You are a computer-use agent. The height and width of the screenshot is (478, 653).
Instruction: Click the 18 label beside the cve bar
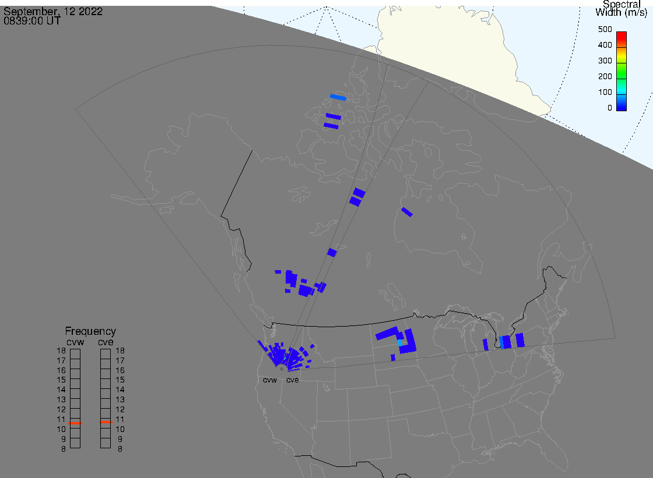tap(120, 350)
